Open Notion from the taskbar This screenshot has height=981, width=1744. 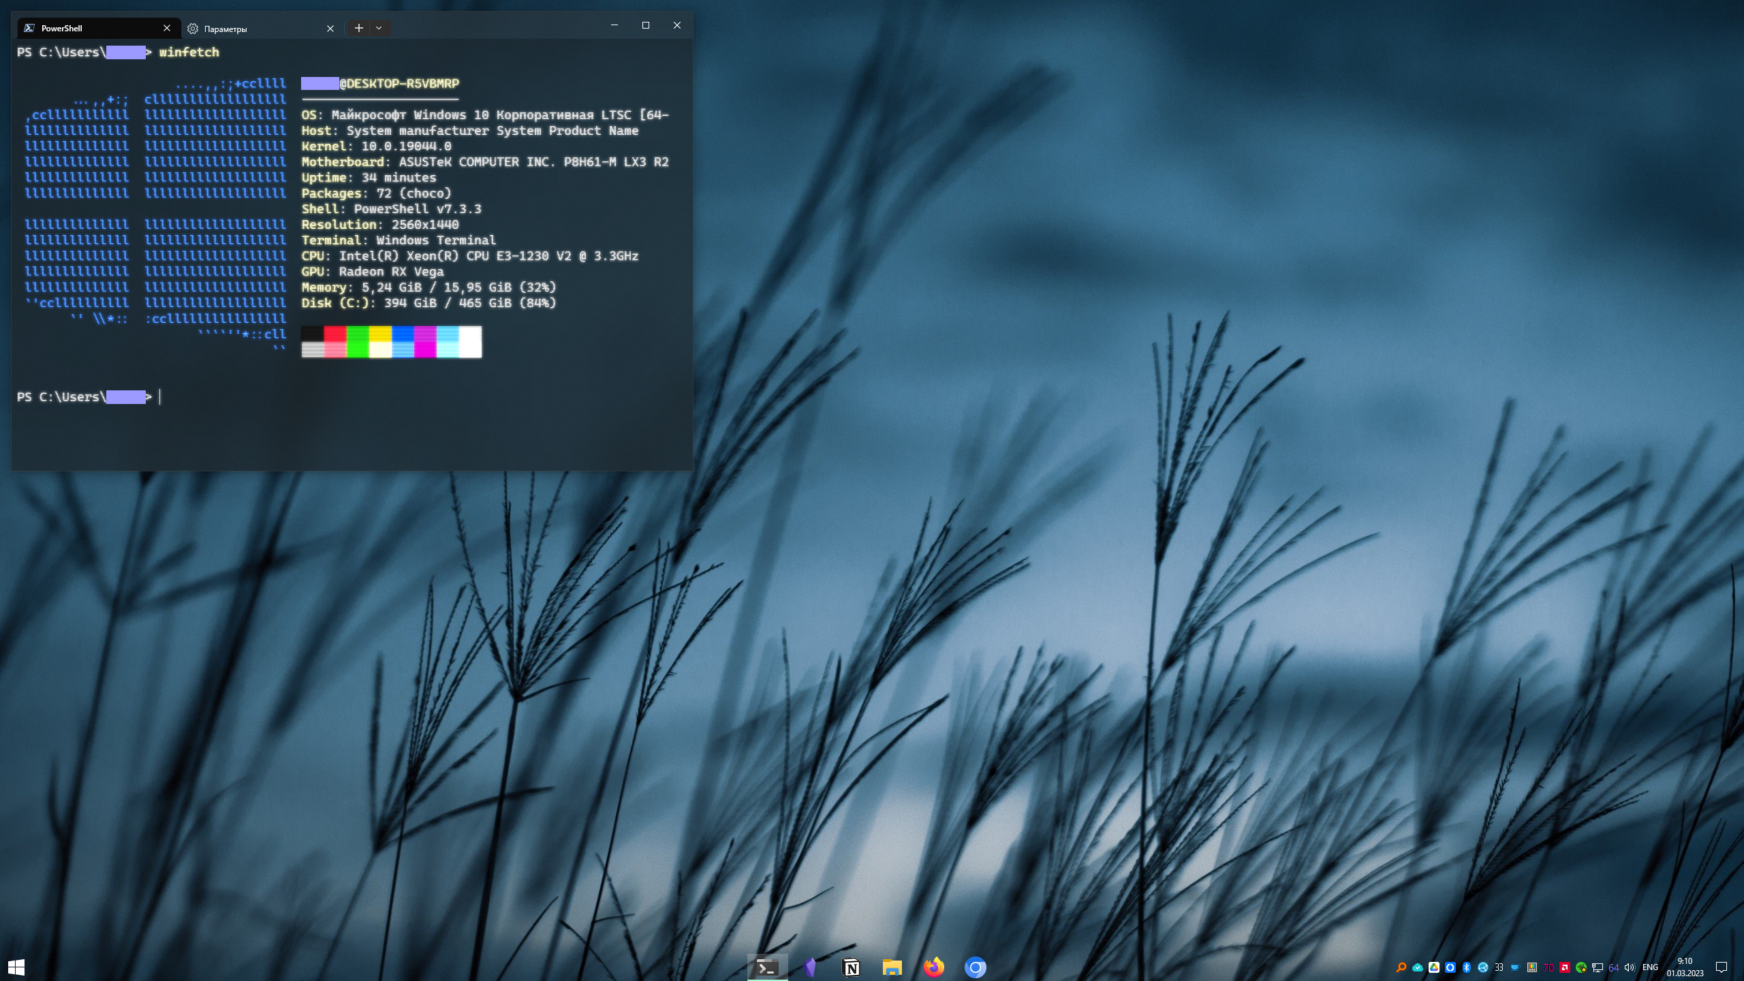coord(851,967)
